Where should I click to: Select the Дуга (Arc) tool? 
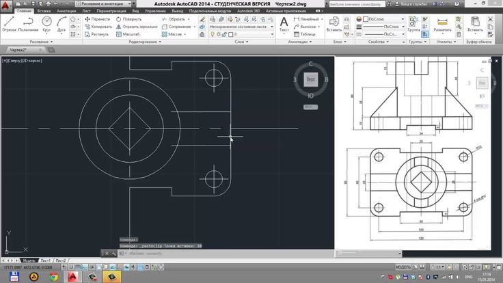[x=62, y=25]
